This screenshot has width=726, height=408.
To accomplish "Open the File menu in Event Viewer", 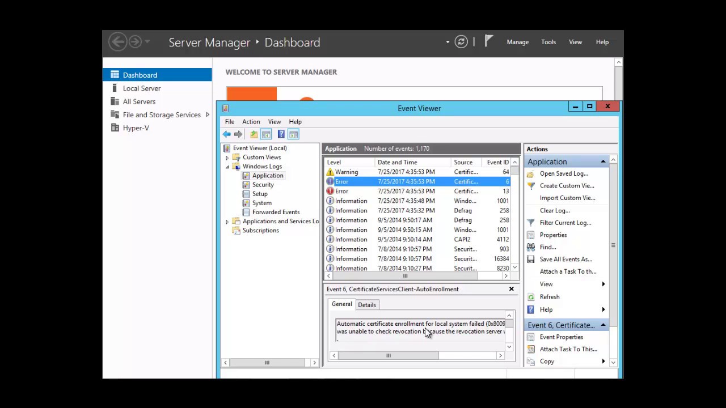I will click(x=230, y=122).
